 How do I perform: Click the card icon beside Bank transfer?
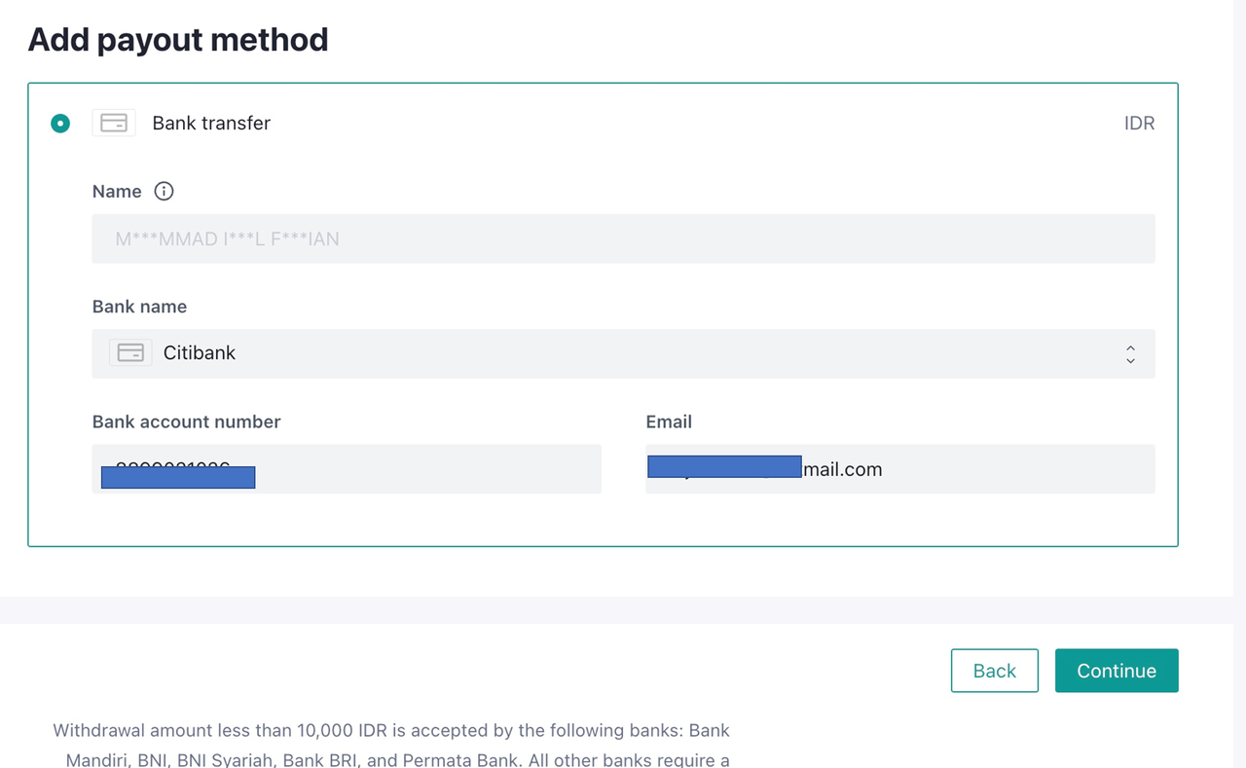tap(114, 124)
